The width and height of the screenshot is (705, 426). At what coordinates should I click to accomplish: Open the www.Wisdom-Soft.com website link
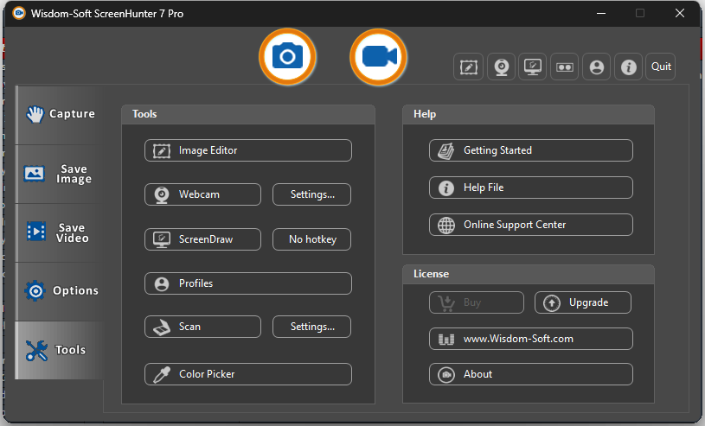[x=531, y=339]
